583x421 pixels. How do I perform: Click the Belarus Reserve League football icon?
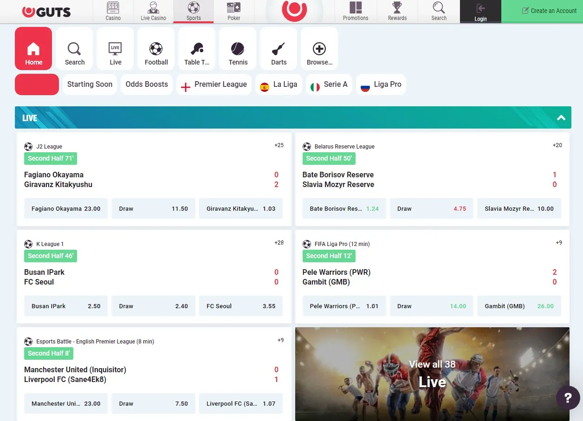pos(307,147)
